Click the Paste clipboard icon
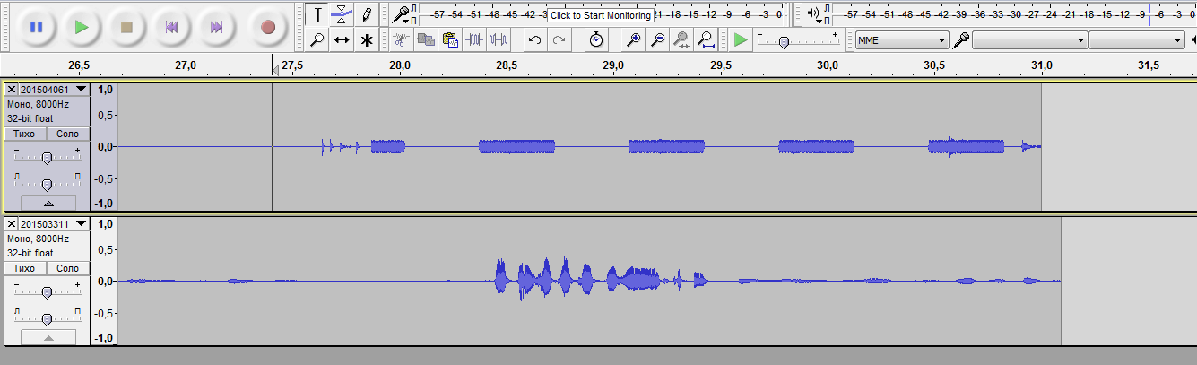The height and width of the screenshot is (365, 1197). (450, 39)
